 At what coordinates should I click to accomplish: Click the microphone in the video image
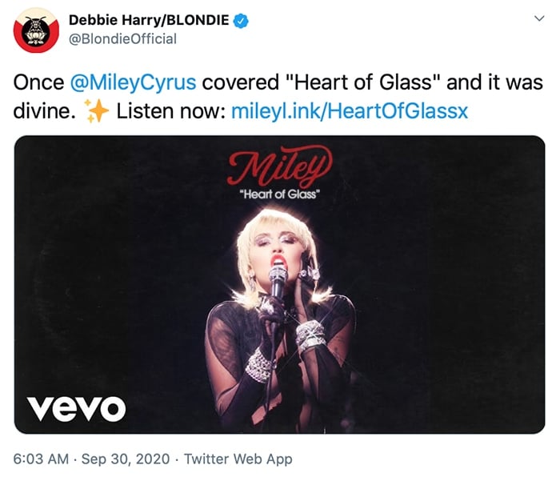pyautogui.click(x=278, y=283)
